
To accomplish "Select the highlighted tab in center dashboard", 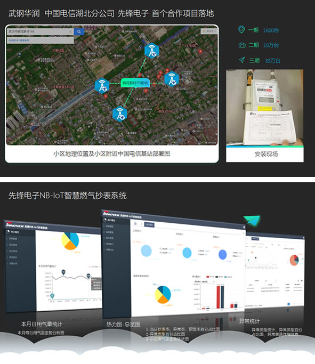I will [149, 224].
